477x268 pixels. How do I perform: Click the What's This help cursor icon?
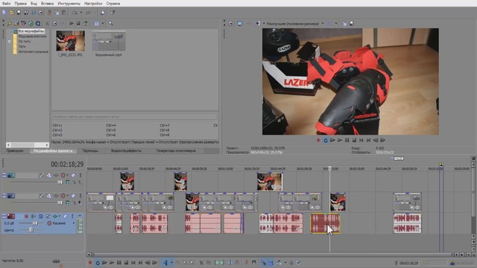pyautogui.click(x=113, y=13)
